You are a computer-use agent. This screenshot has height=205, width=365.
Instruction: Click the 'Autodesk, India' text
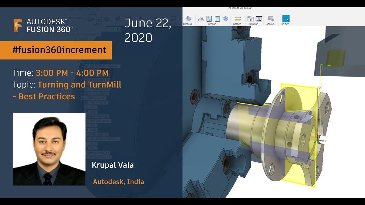click(x=118, y=182)
